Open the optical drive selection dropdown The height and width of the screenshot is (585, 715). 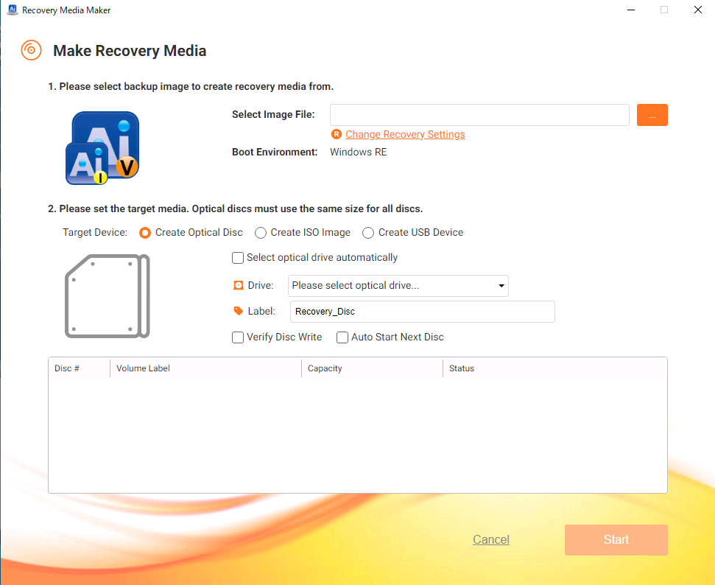pos(398,286)
